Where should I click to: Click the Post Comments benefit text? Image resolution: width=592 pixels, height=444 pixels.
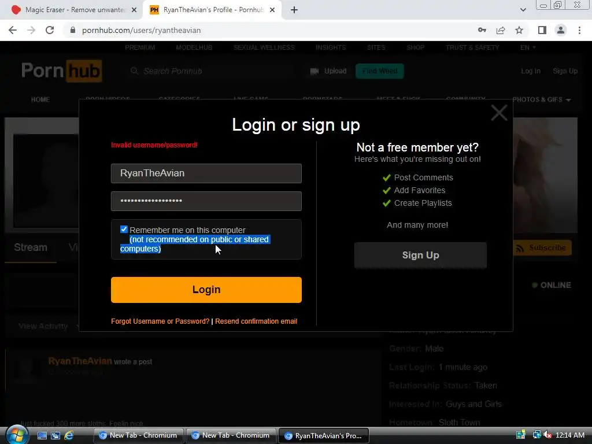pos(423,177)
